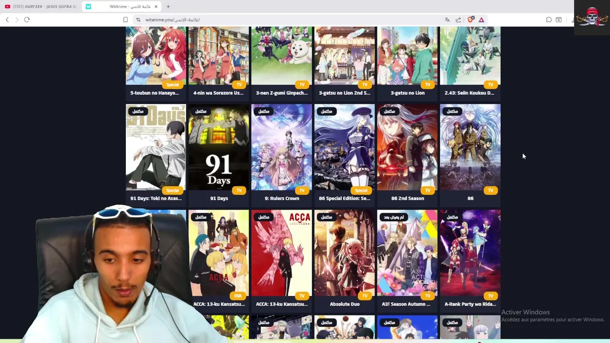Click the '86 Special Edition: Se...' title text
Viewport: 610px width, 343px height.
point(345,199)
